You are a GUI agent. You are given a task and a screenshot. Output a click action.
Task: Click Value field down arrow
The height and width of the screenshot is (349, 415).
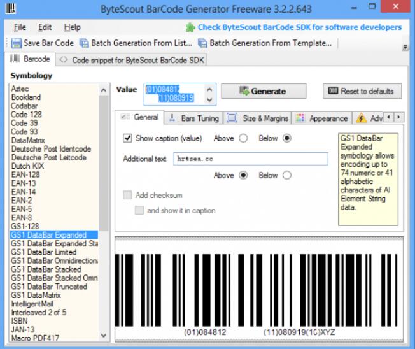point(209,99)
